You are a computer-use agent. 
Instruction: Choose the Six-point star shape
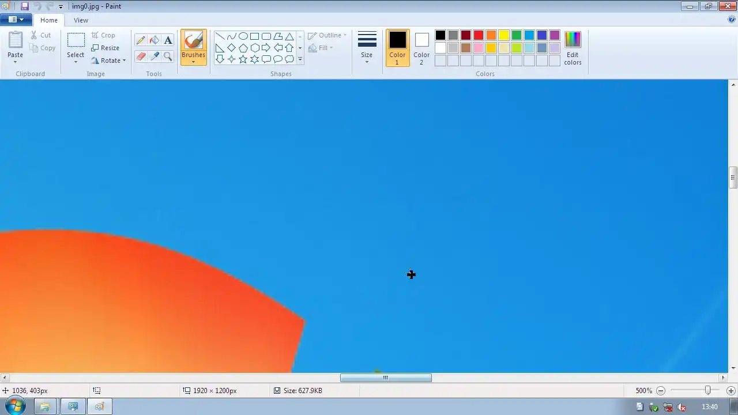pyautogui.click(x=254, y=59)
